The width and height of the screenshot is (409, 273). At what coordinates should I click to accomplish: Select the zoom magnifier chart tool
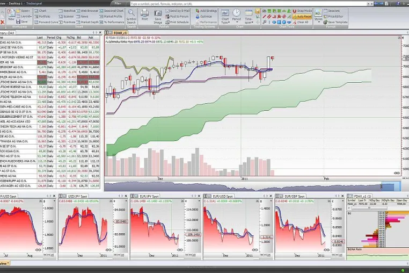[258, 17]
